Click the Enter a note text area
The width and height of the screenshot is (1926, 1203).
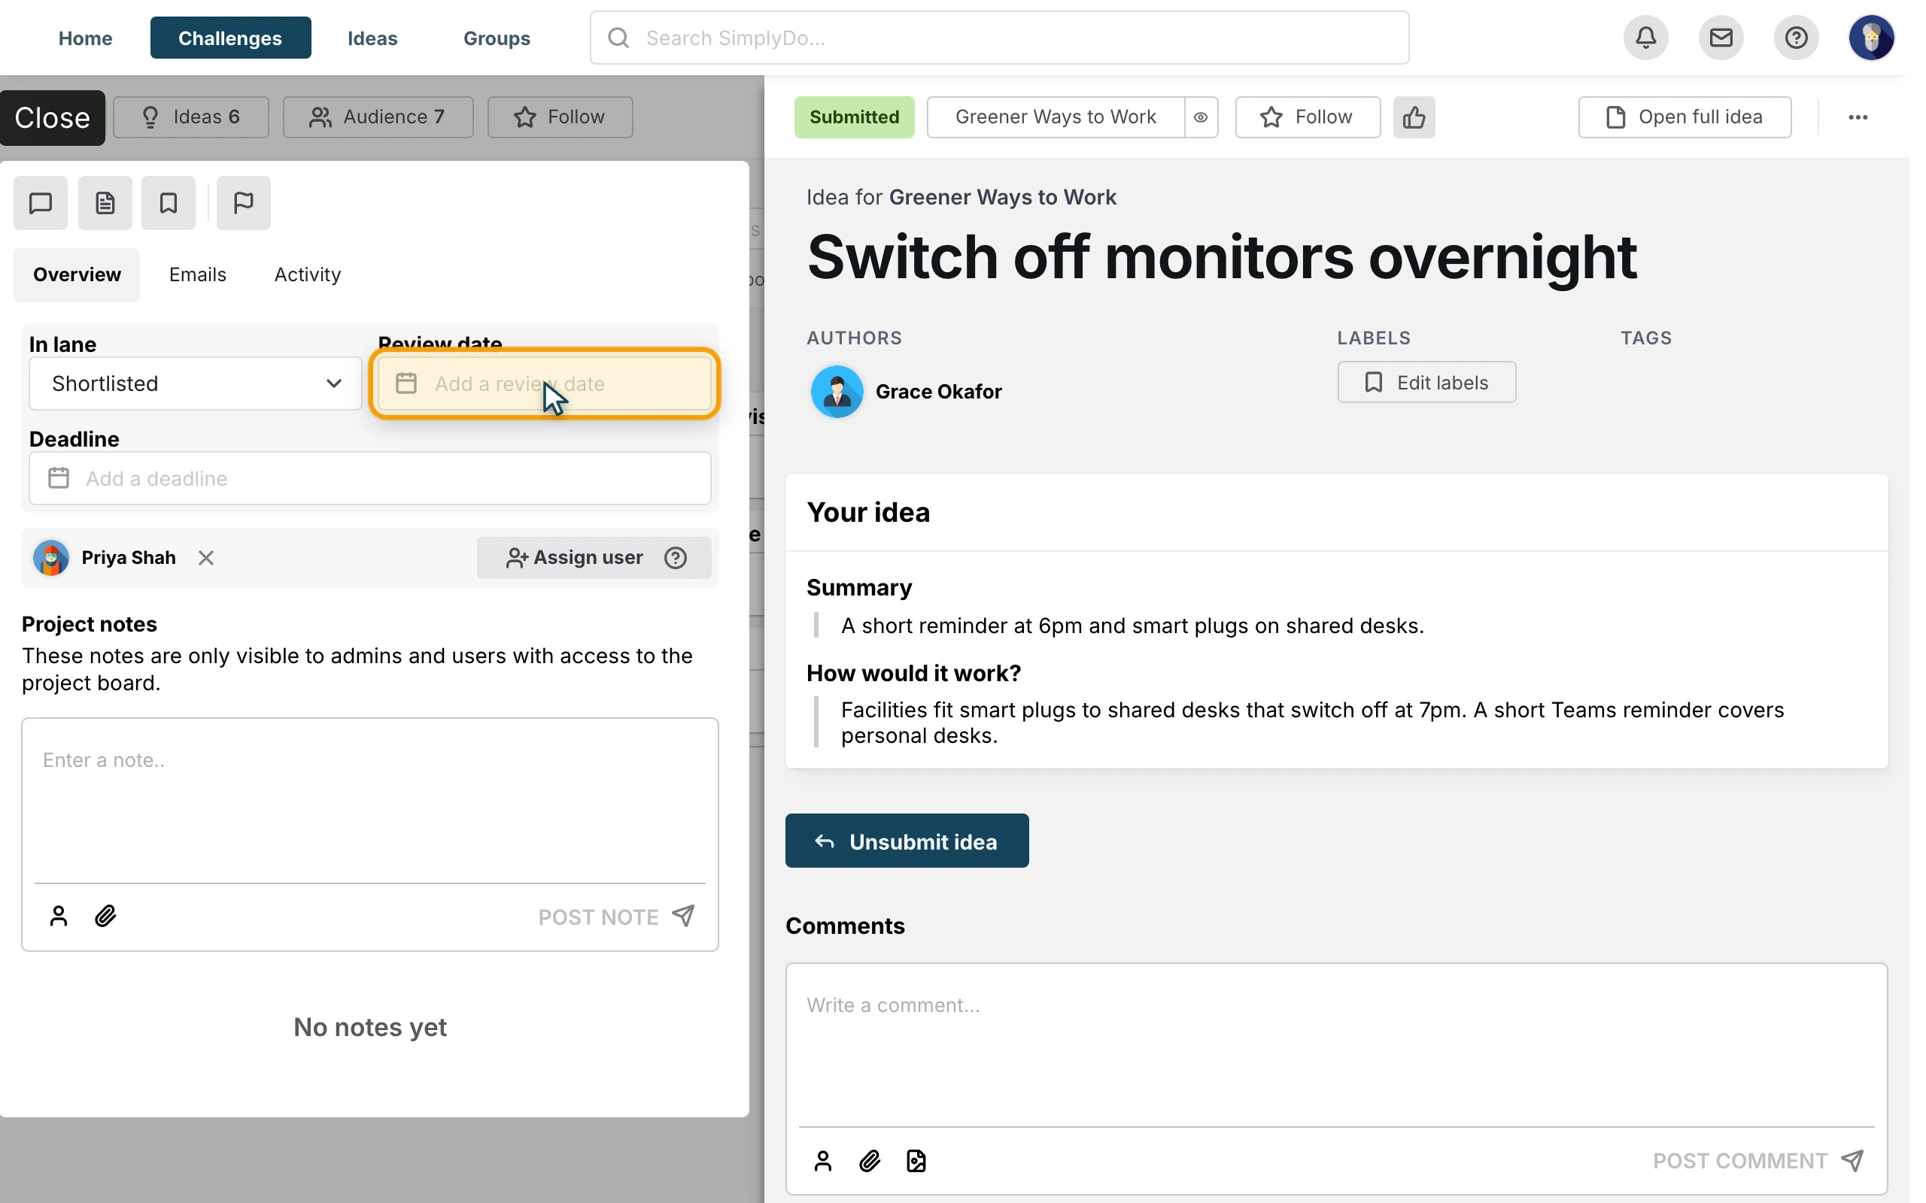click(x=370, y=802)
